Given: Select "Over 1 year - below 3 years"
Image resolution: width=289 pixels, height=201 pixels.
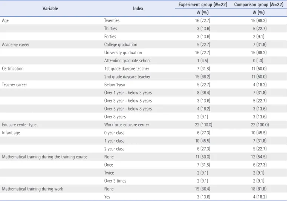Looking at the screenshot, I should 128,93.
